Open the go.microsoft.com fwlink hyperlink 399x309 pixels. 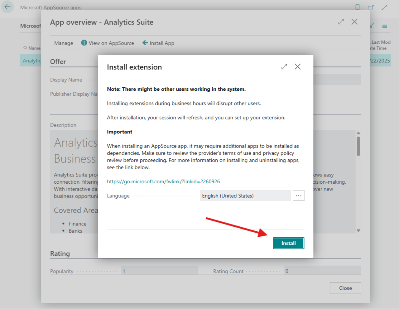(163, 181)
